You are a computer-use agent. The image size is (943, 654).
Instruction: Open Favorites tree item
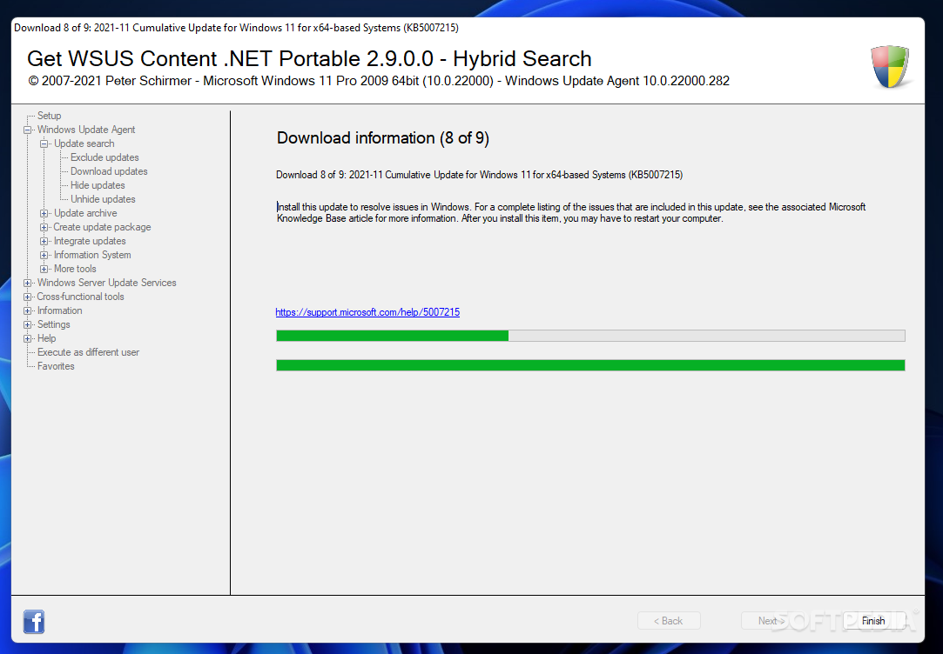pos(56,366)
